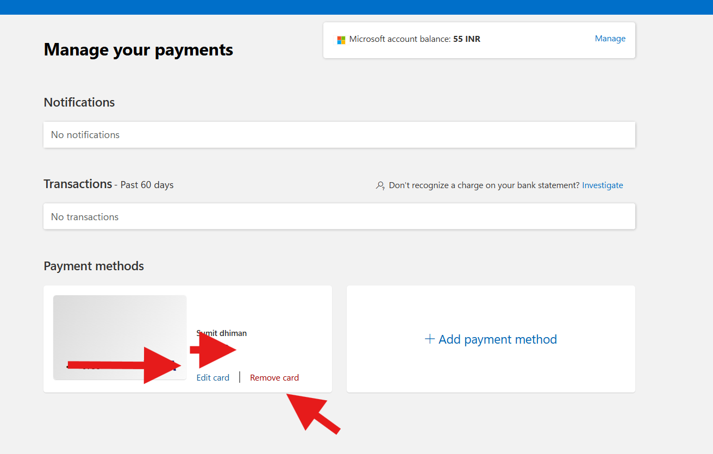Click the Notifications heading
The width and height of the screenshot is (713, 454).
(79, 102)
